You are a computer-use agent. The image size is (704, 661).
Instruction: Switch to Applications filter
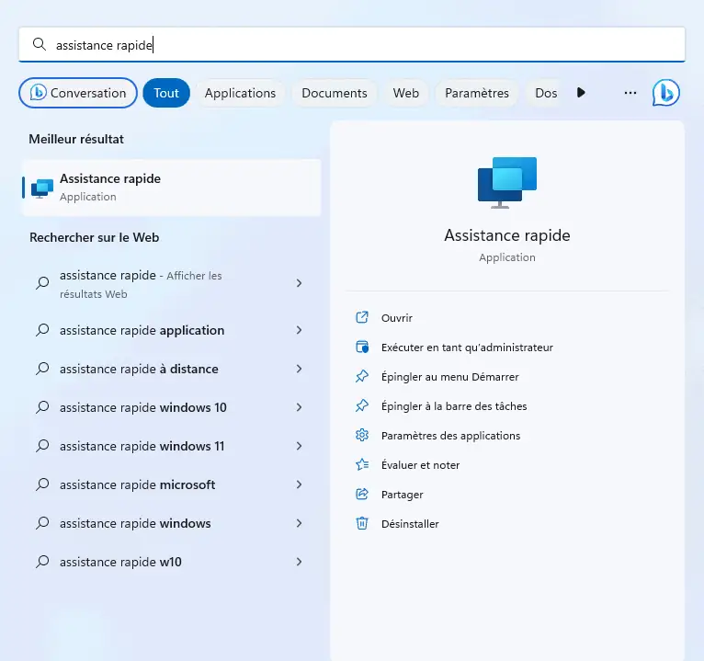point(240,93)
